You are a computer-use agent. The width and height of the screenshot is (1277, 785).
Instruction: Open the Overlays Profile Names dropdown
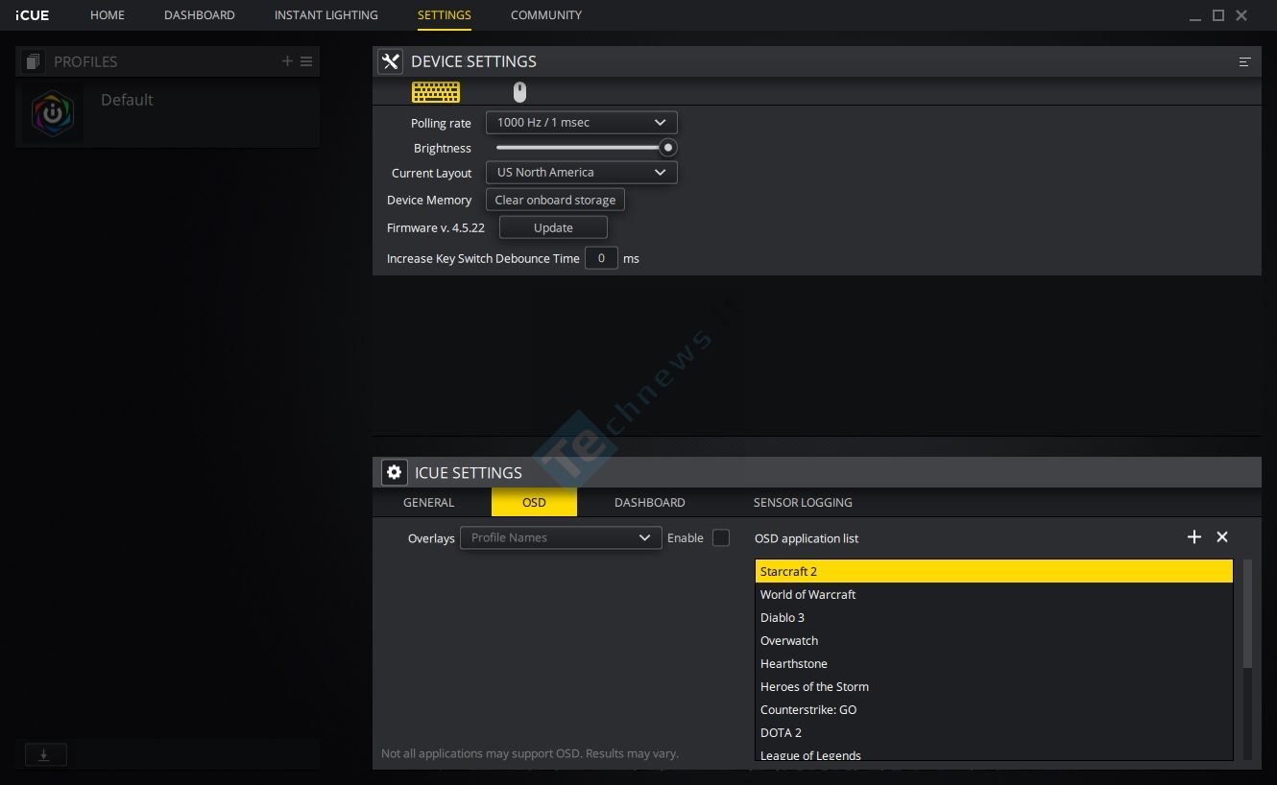(x=561, y=537)
